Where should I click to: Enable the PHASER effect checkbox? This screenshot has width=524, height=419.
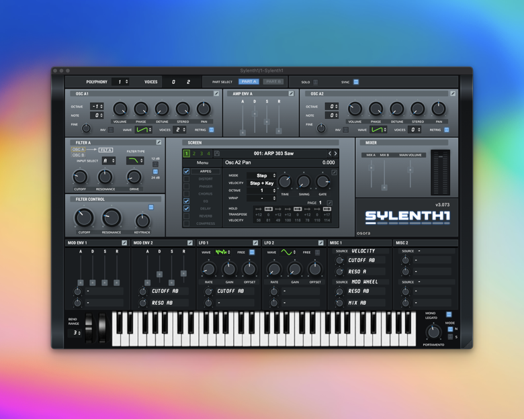coord(187,186)
